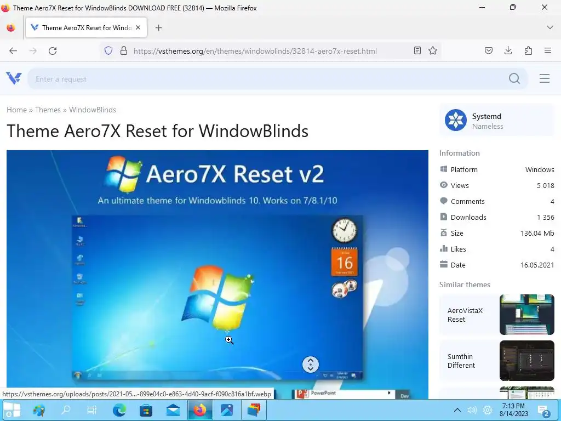This screenshot has width=561, height=421.
Task: Launch Microsoft Edge from taskbar
Action: pyautogui.click(x=119, y=410)
